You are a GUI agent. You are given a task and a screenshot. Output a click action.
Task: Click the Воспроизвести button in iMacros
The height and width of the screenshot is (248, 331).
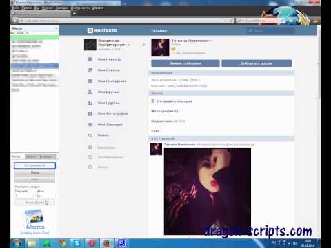pos(34,165)
